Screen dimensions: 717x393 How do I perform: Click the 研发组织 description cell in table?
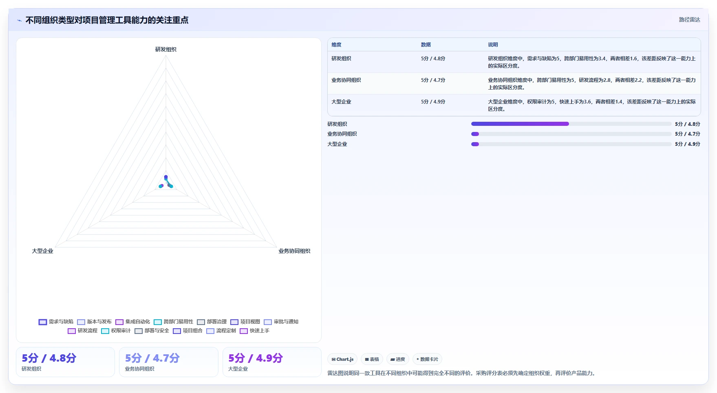point(592,62)
